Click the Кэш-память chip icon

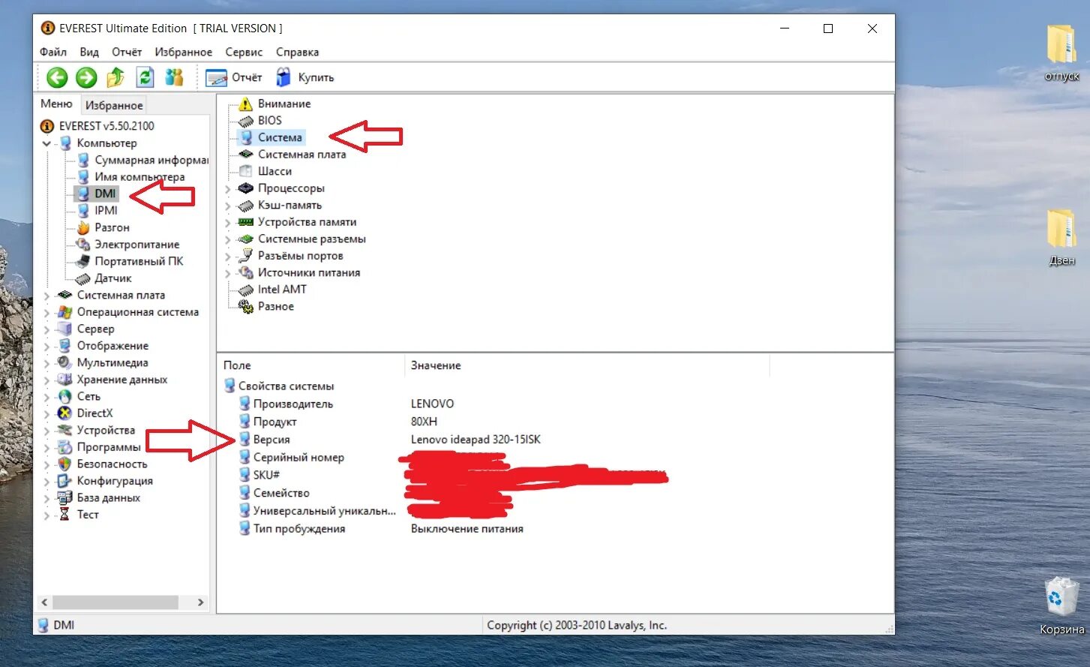246,206
